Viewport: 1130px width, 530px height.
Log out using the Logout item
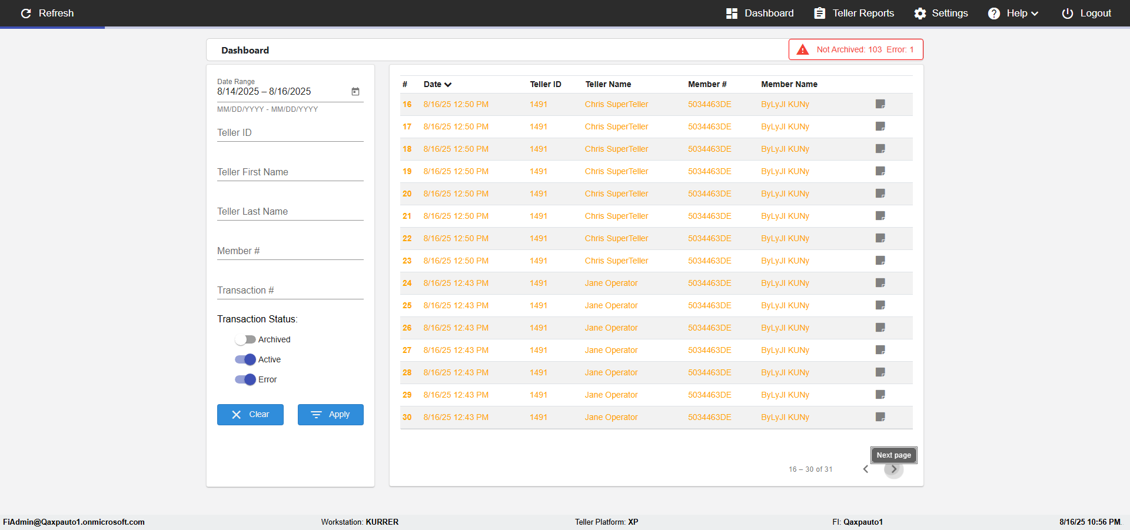pyautogui.click(x=1086, y=13)
